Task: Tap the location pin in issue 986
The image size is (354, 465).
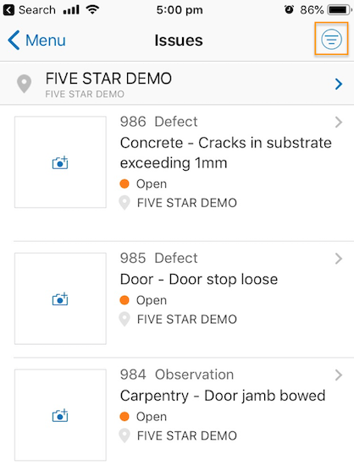Action: 124,203
